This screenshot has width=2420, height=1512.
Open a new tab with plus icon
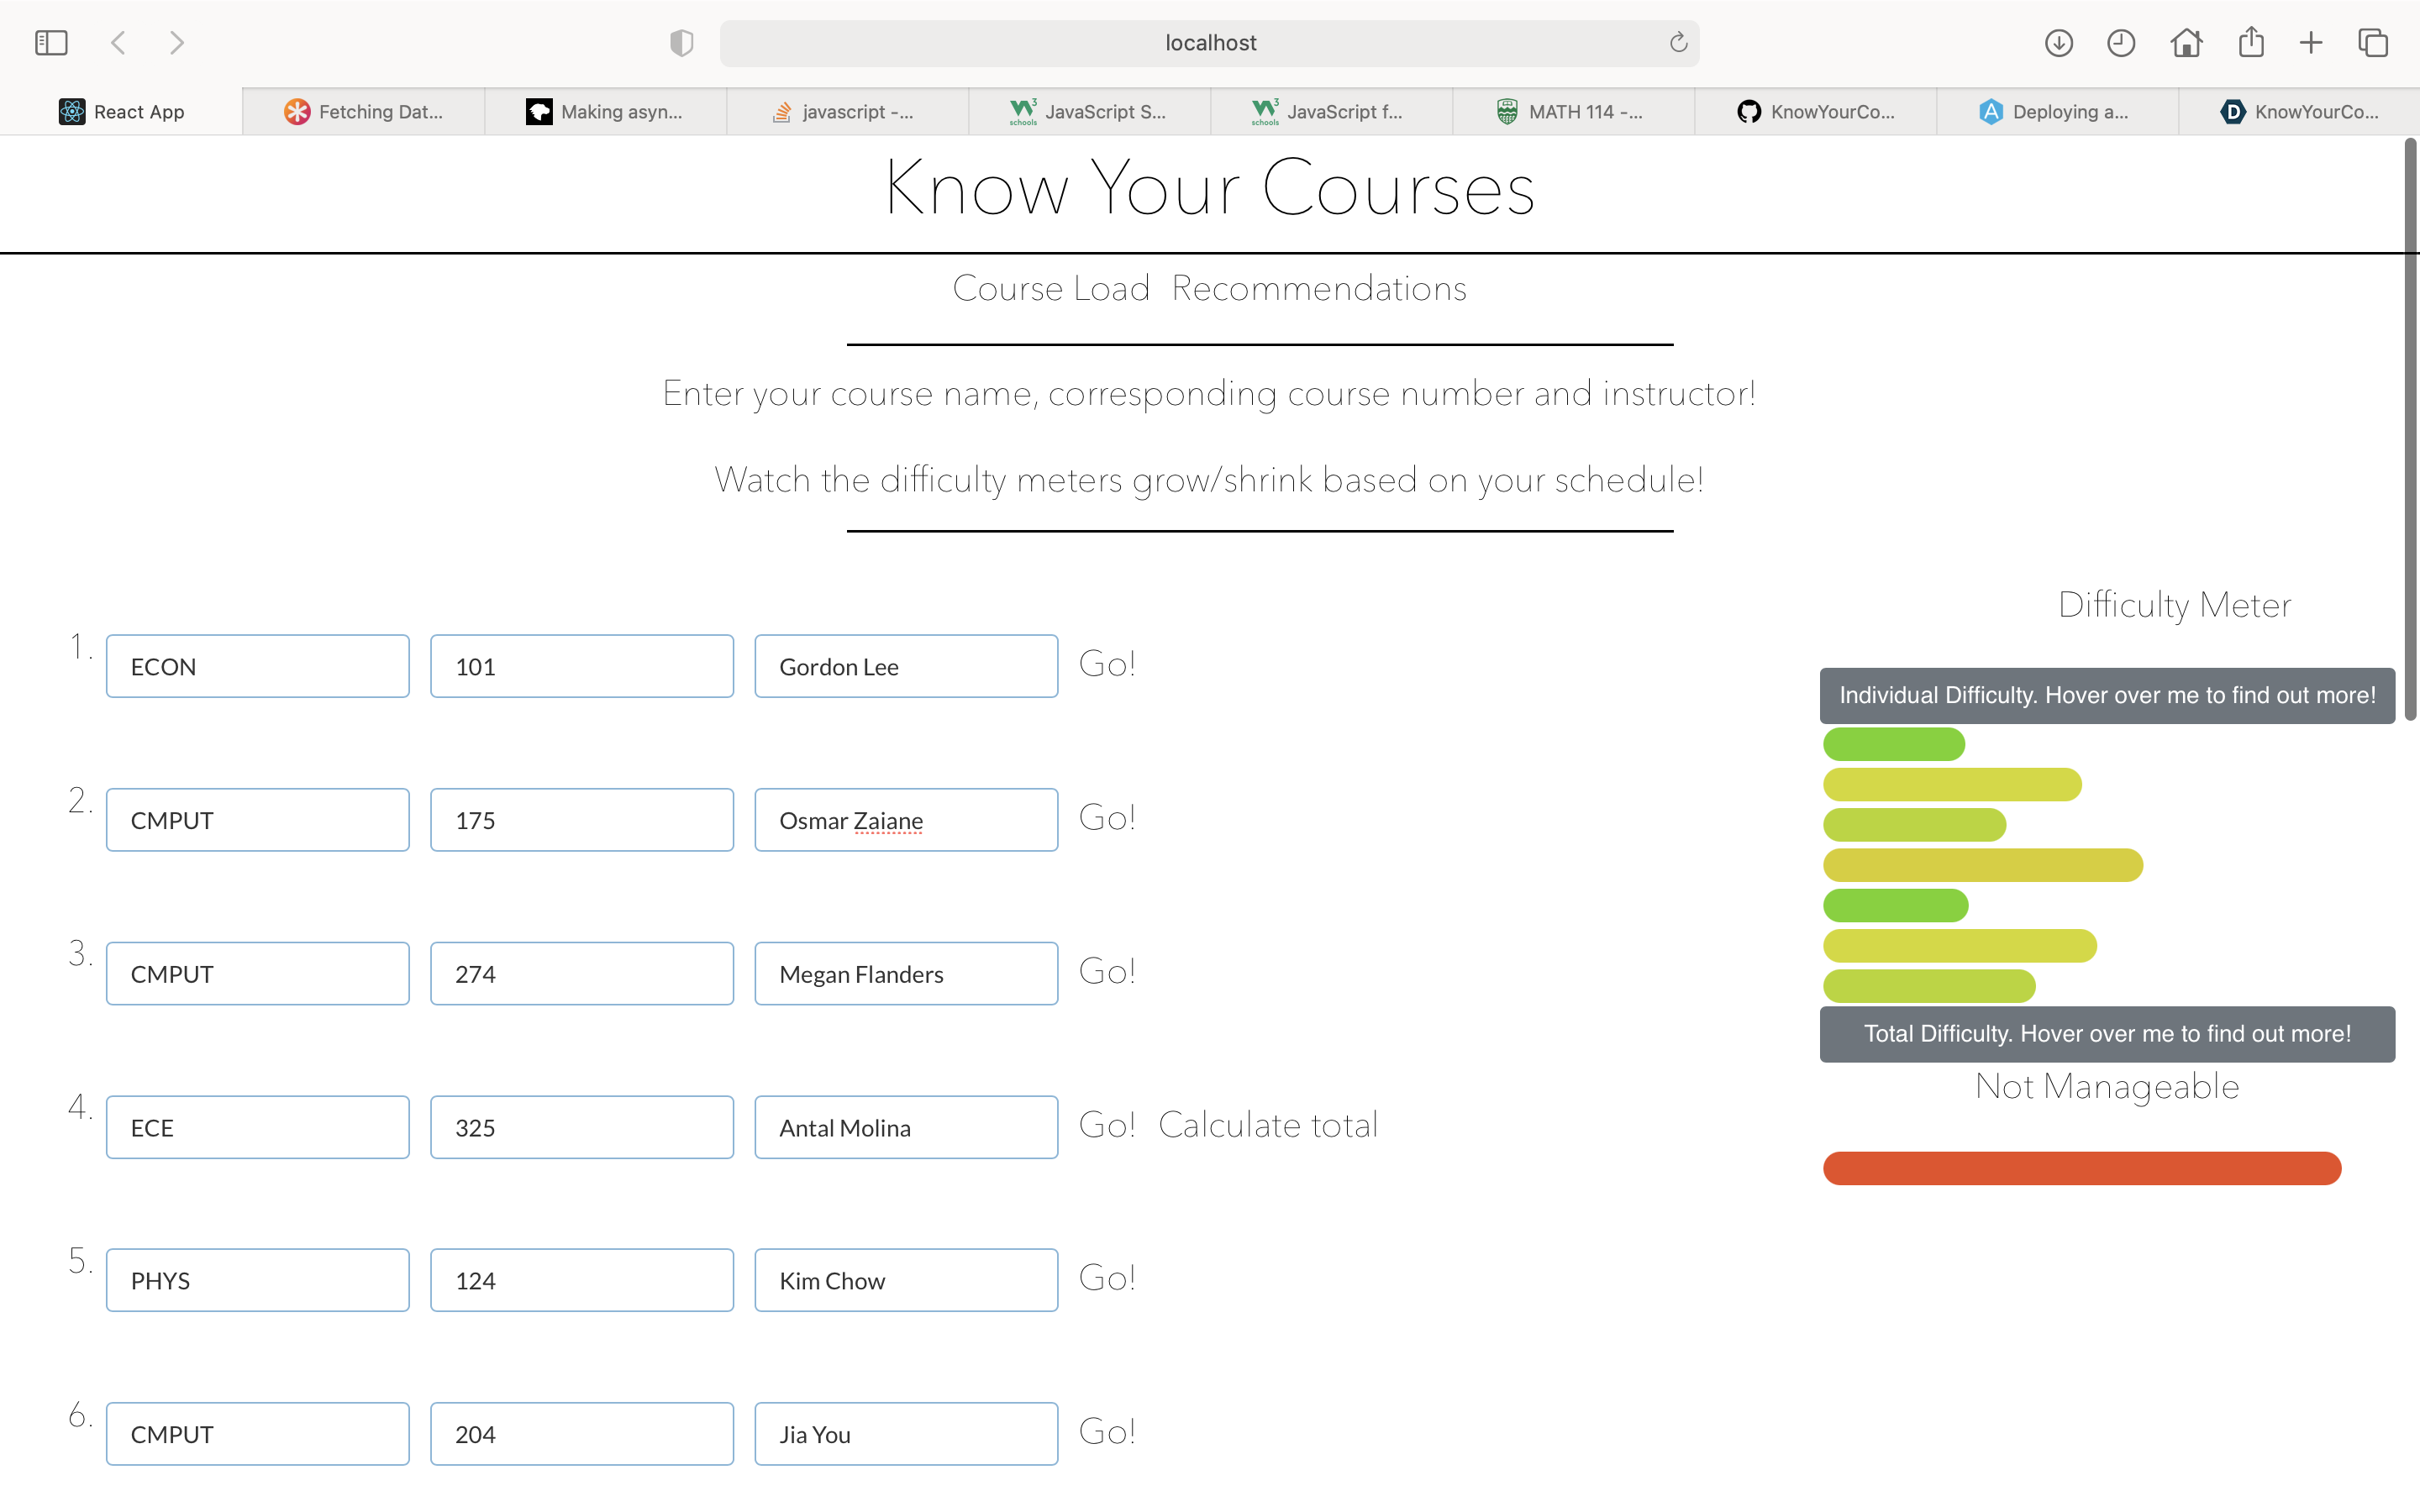(x=2311, y=43)
